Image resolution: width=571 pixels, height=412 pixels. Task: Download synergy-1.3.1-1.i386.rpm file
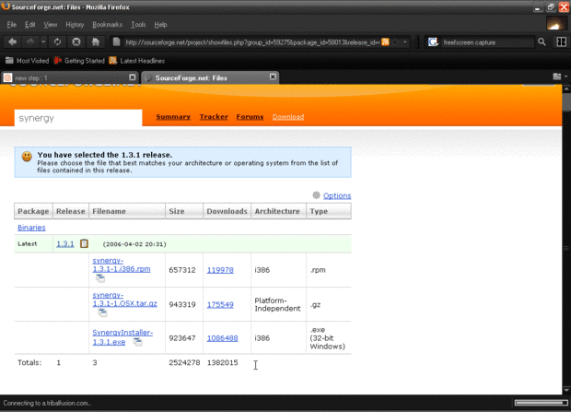coord(122,265)
